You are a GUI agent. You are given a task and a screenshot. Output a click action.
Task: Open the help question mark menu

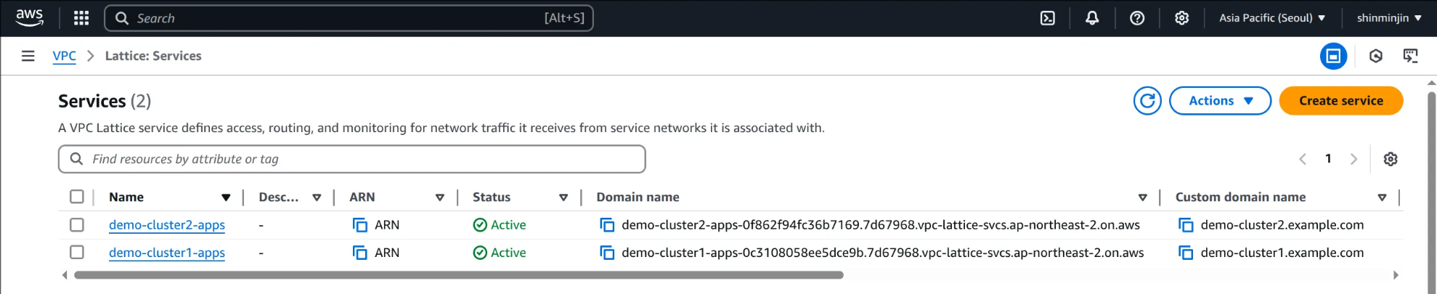click(1137, 18)
